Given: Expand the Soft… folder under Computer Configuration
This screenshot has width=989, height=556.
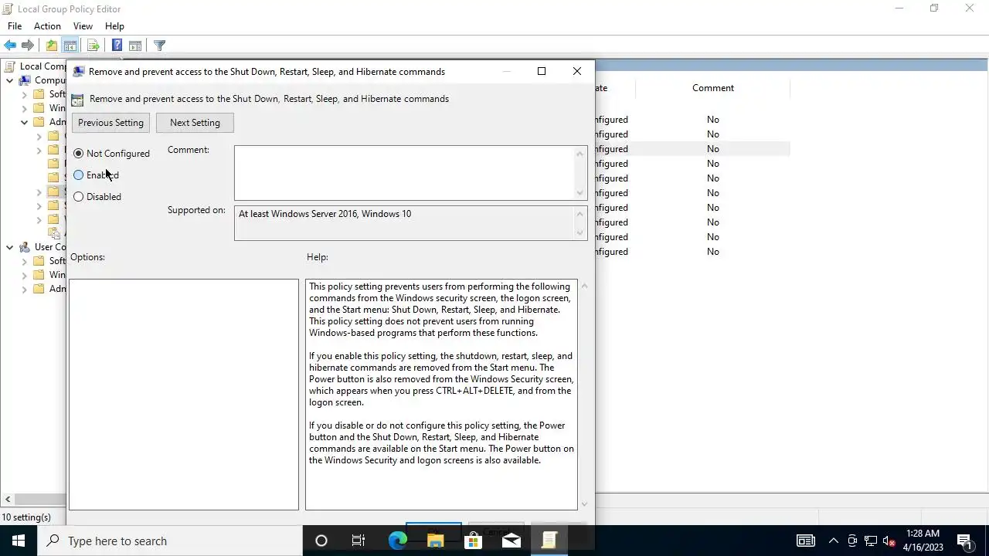Looking at the screenshot, I should (24, 94).
